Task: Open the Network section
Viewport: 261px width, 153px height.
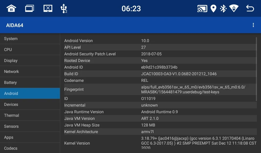Action: pos(30,72)
